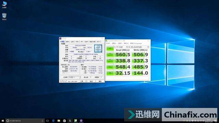Open the Windows Start menu

click(3, 121)
